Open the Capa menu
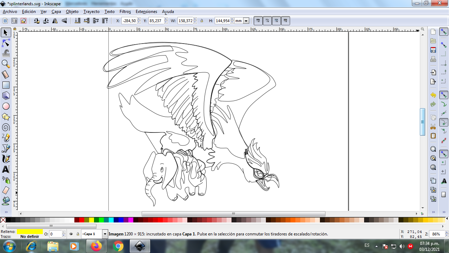The image size is (449, 253). (56, 12)
